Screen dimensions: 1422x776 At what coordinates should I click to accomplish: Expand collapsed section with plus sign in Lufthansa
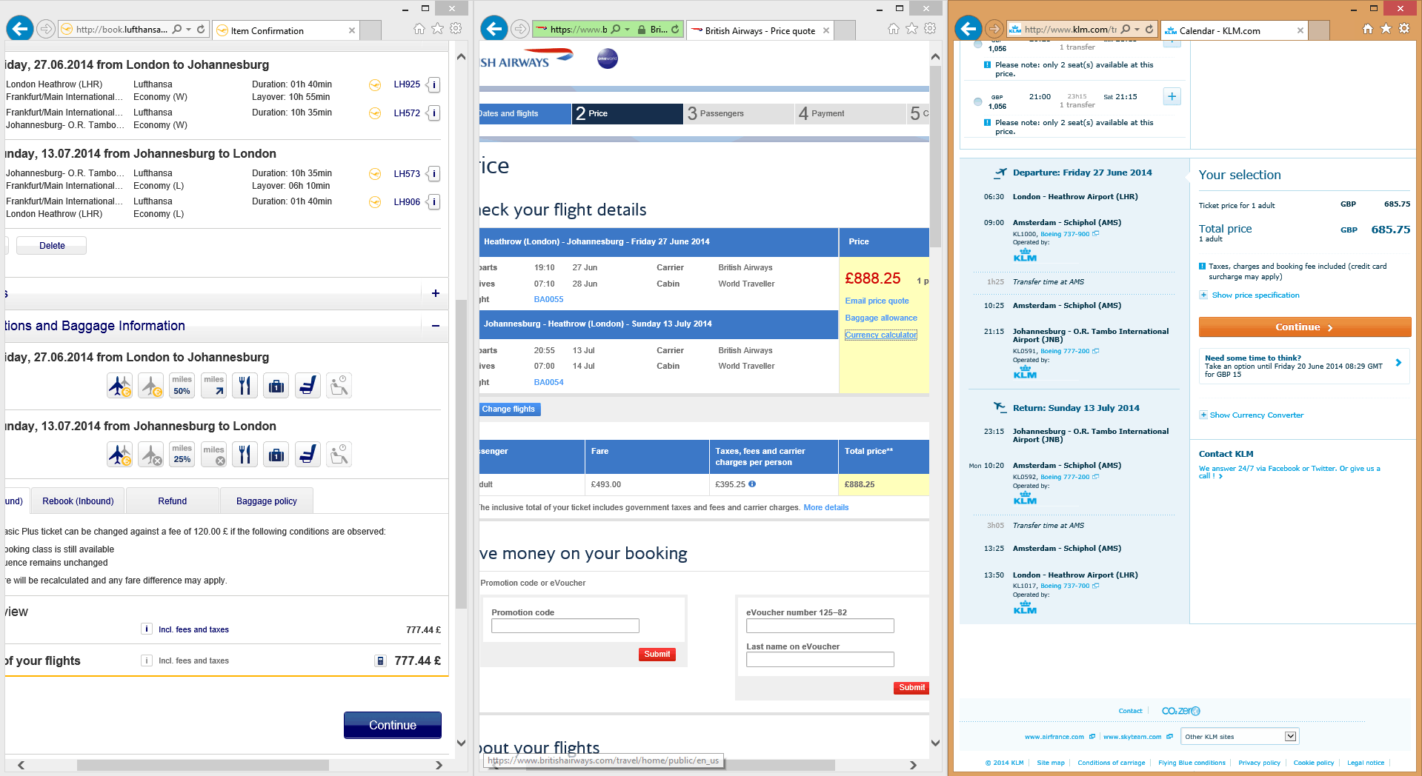click(436, 294)
